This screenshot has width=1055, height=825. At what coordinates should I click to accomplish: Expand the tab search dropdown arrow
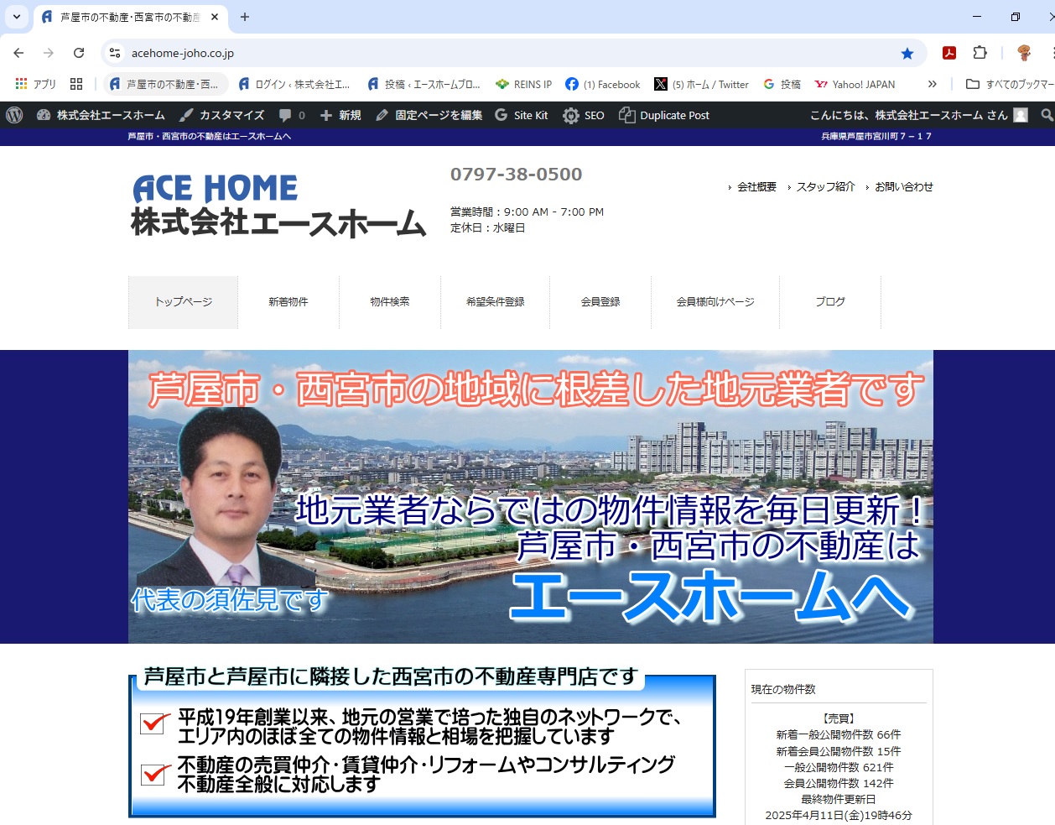[16, 17]
